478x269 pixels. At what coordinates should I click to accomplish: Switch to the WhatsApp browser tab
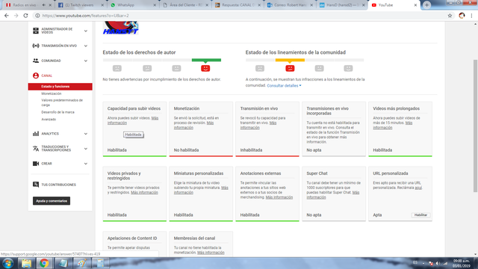[x=133, y=5]
